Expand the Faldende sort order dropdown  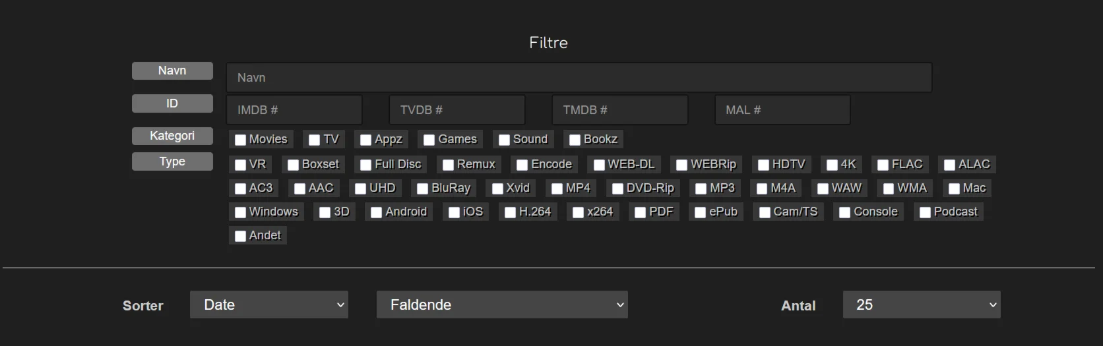(501, 304)
